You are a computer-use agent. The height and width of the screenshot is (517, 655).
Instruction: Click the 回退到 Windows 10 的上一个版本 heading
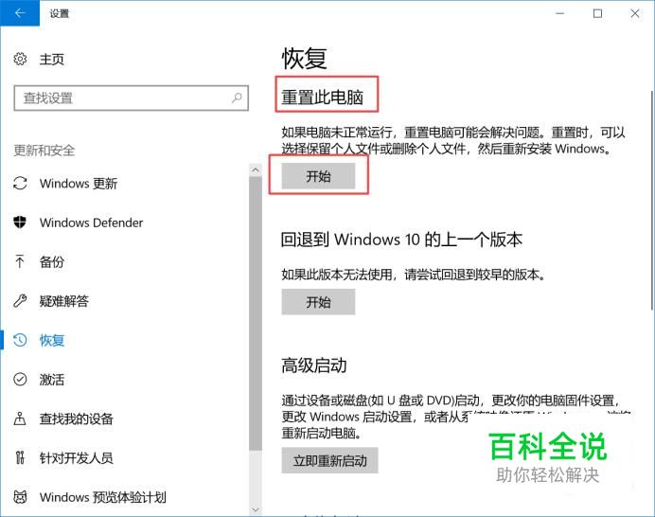pyautogui.click(x=401, y=240)
